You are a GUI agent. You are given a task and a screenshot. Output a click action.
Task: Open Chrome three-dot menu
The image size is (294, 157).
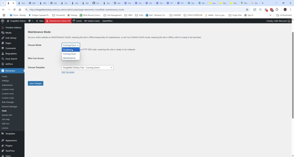click(291, 9)
